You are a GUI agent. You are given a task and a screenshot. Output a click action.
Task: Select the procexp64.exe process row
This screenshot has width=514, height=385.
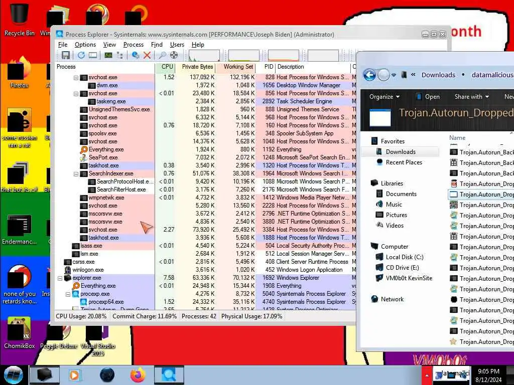coord(205,302)
